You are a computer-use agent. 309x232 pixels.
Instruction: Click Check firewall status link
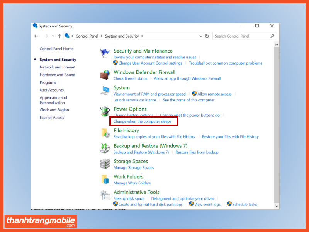[130, 78]
